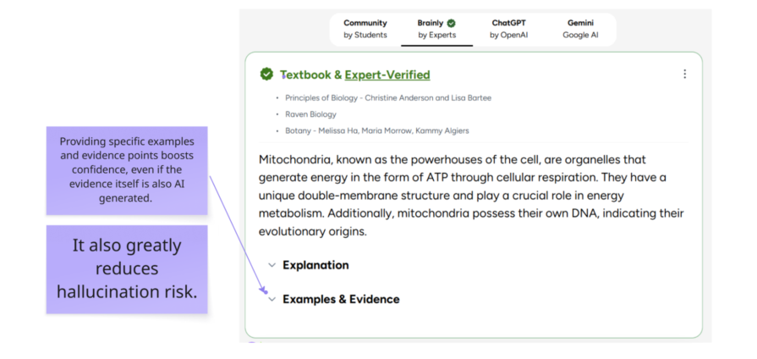Open the three-dot options menu
757x359 pixels.
point(684,74)
